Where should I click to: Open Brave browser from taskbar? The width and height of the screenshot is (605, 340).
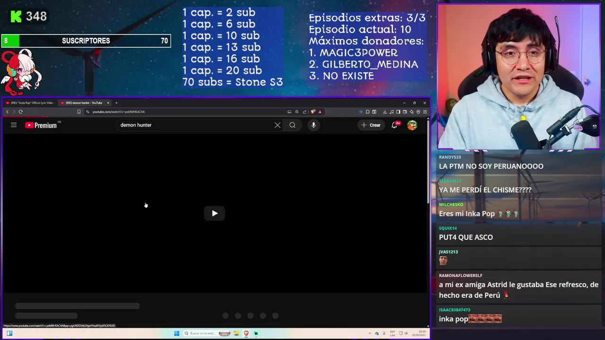click(246, 333)
